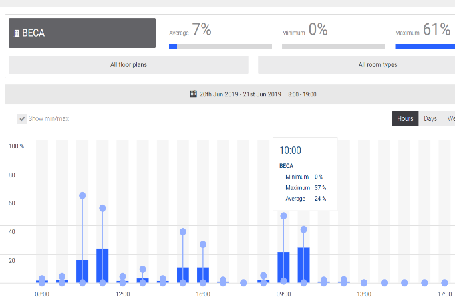Click the 12:00 axis label
The image size is (455, 303).
coord(122,294)
